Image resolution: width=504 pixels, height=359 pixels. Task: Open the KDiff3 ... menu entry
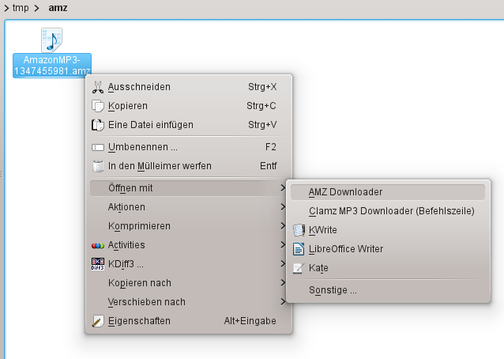[189, 264]
